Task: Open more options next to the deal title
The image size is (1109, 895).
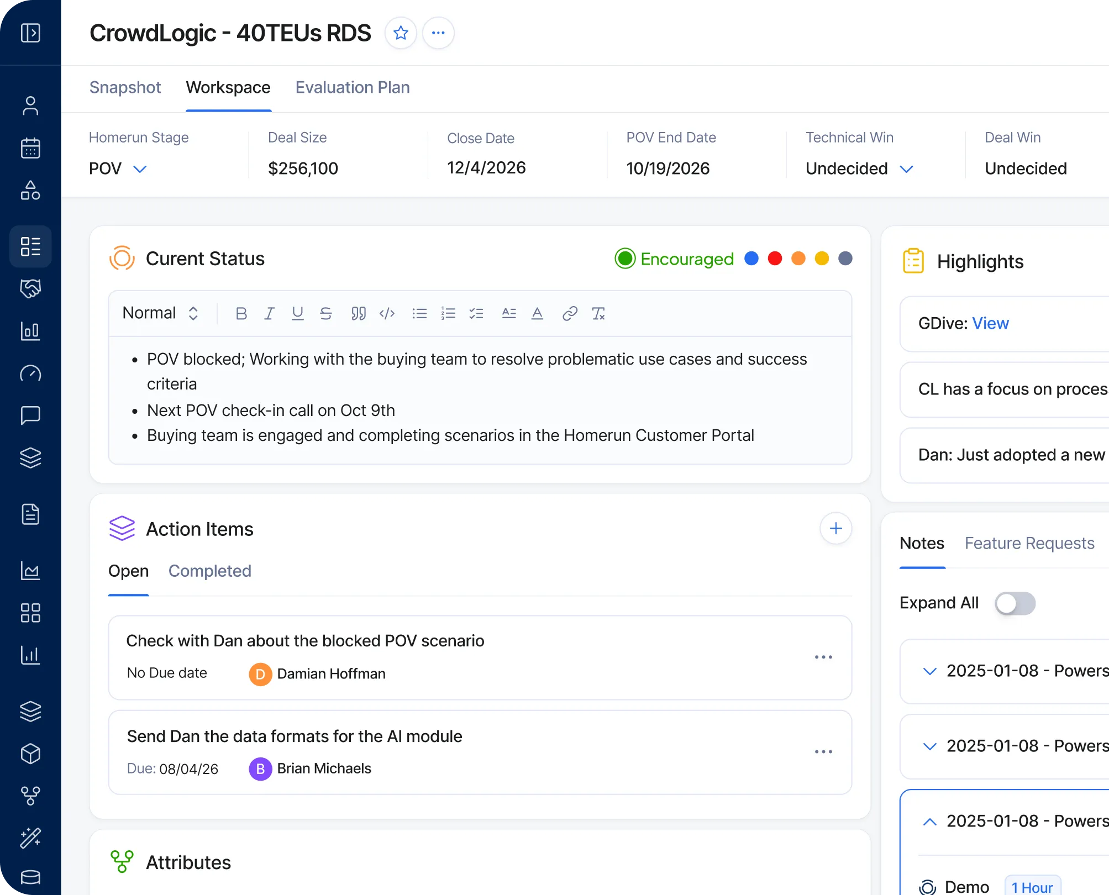Action: click(x=438, y=33)
